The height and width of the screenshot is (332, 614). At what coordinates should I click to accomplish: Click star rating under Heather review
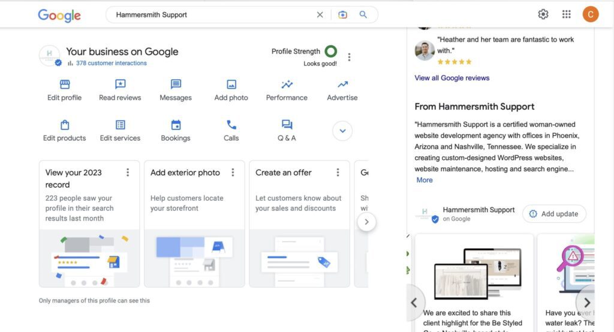455,62
